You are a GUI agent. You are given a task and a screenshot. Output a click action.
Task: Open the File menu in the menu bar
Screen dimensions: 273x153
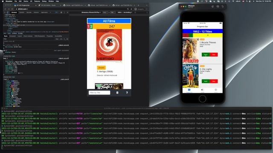15,1
